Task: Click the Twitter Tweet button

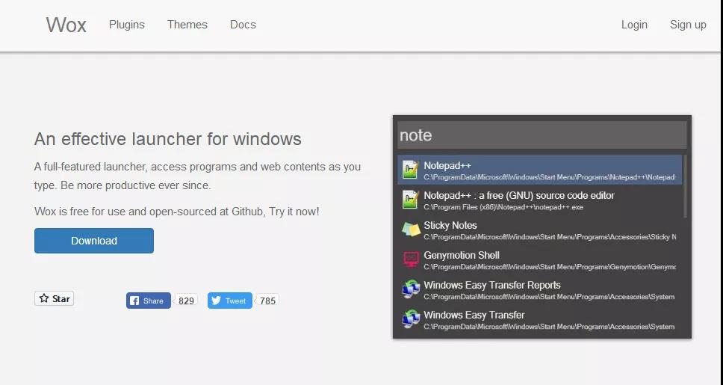Action: coord(229,301)
